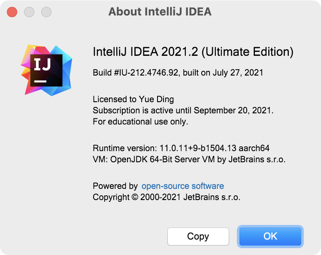Click the subscription active until September line
This screenshot has width=321, height=255.
pyautogui.click(x=183, y=110)
